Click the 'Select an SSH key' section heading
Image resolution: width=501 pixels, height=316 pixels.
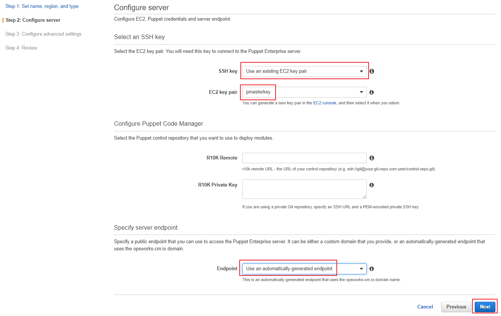tap(139, 37)
